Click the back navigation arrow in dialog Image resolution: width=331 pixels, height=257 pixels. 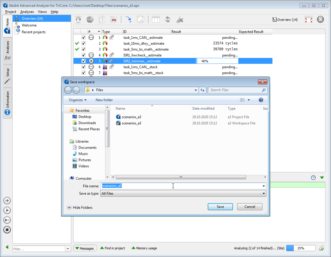(x=68, y=90)
